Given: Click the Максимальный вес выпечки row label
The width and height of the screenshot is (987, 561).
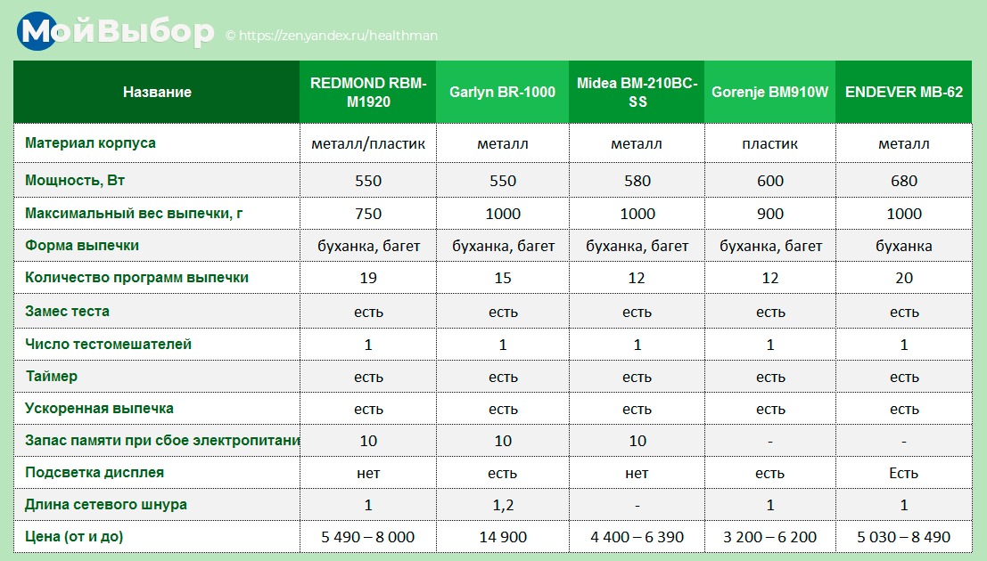Looking at the screenshot, I should pyautogui.click(x=134, y=213).
